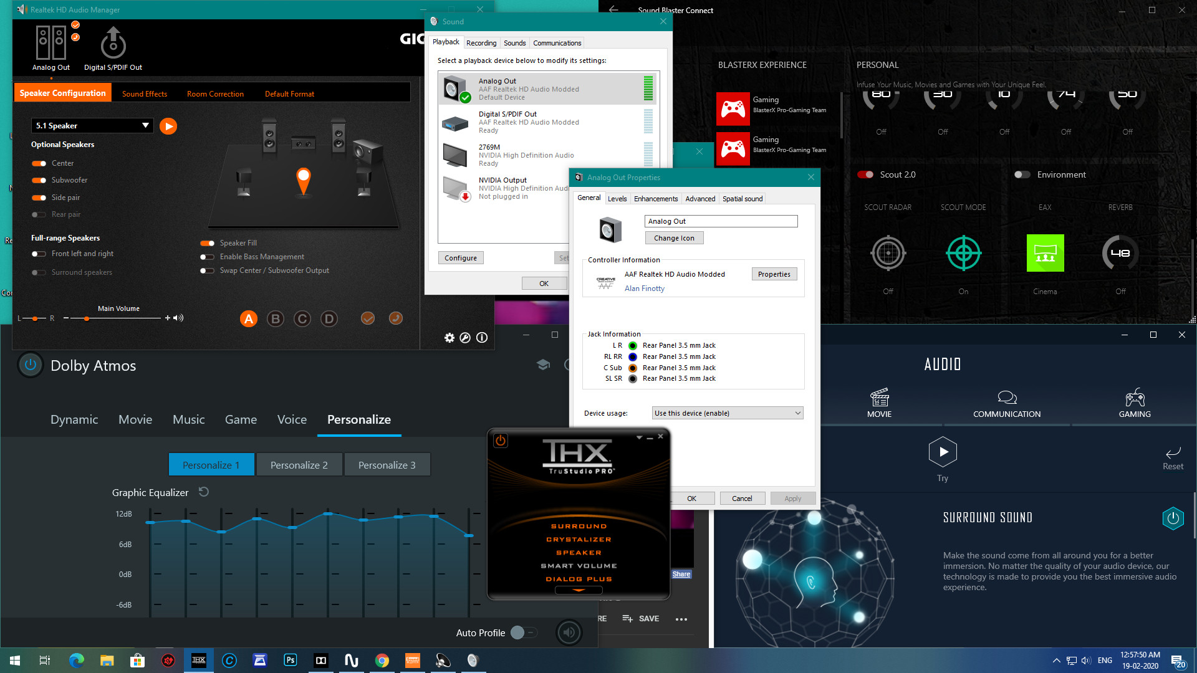Click Cancel in Analog Out Properties

[x=742, y=499]
